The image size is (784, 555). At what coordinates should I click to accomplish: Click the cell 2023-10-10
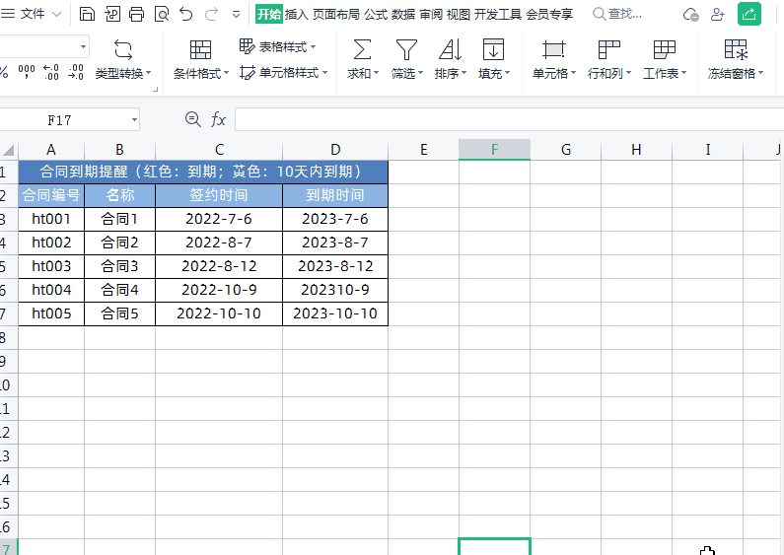(x=335, y=314)
